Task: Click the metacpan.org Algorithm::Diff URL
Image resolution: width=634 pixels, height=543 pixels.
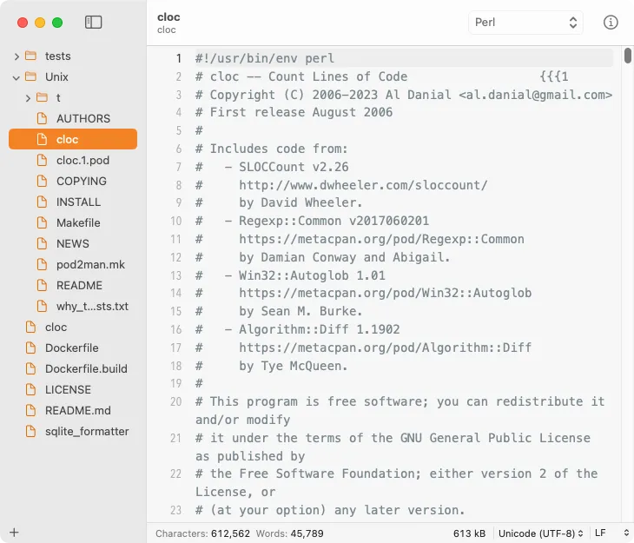Action: (x=385, y=348)
